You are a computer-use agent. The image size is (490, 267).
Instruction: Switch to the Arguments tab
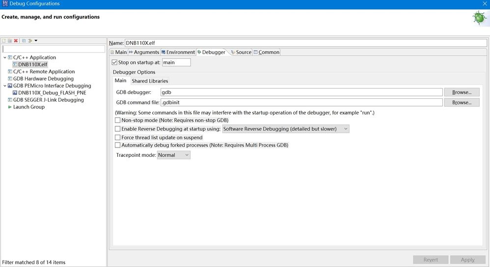click(144, 52)
